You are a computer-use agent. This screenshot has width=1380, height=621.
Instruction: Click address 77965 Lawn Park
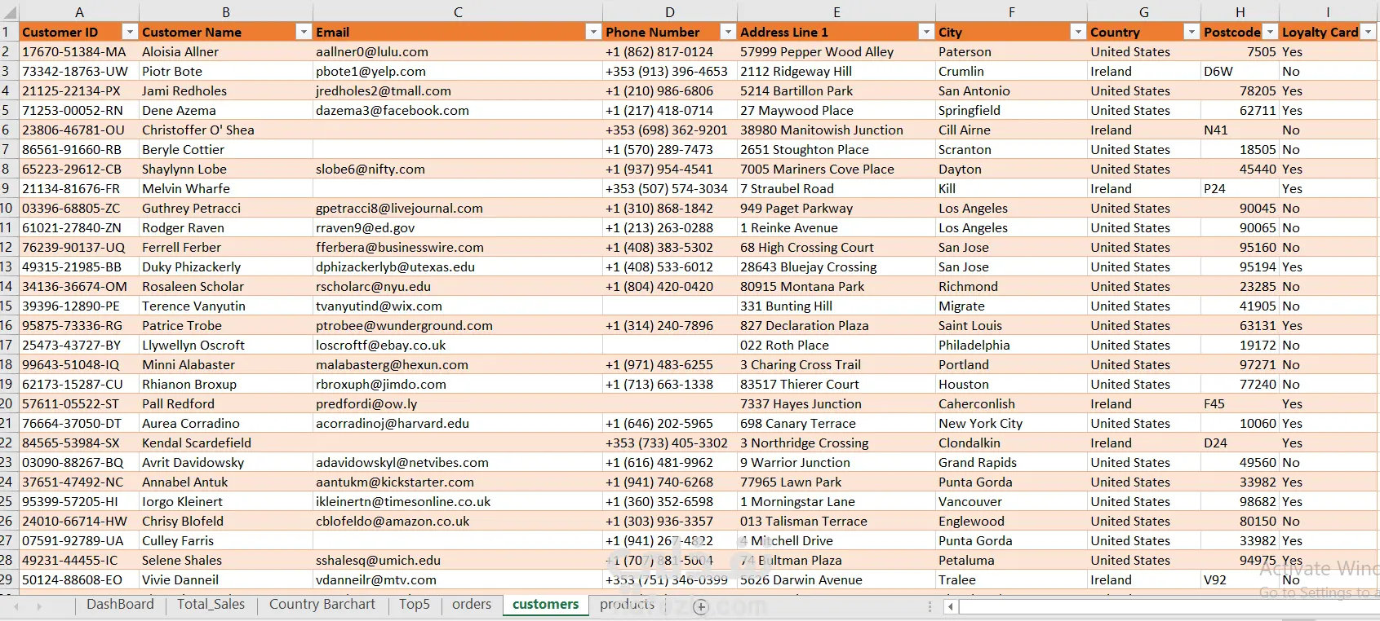pyautogui.click(x=836, y=482)
